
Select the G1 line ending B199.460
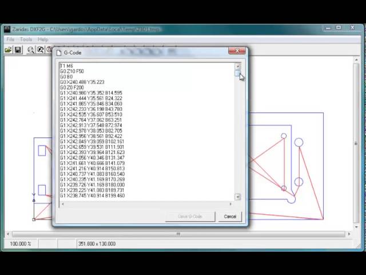tap(92, 195)
